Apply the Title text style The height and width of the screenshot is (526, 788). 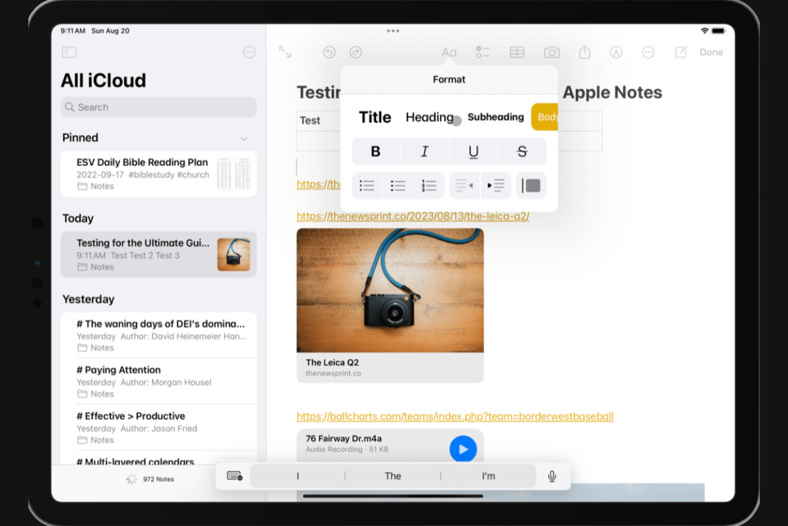click(375, 117)
